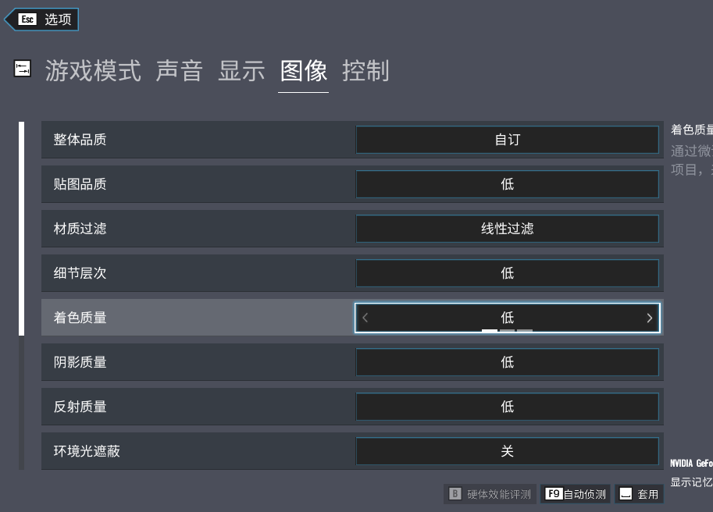Toggle the 环境光遮蔽 setting

pyautogui.click(x=507, y=451)
